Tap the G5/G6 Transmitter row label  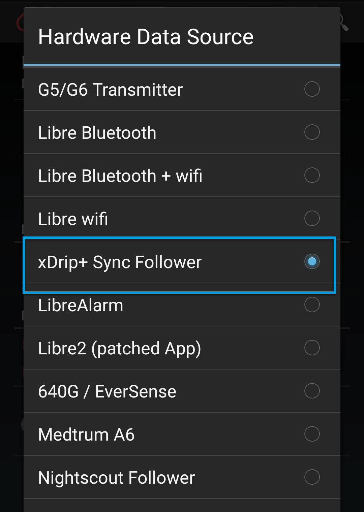click(110, 89)
